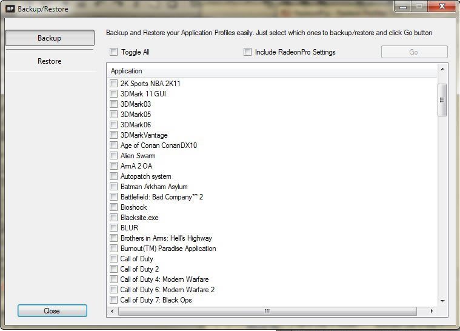
Task: Tick the Age of Conan ConanDX10 checkbox
Action: tap(113, 145)
